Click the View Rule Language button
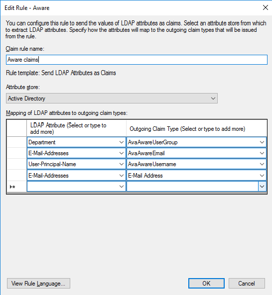This screenshot has height=295, width=272. pos(38,284)
